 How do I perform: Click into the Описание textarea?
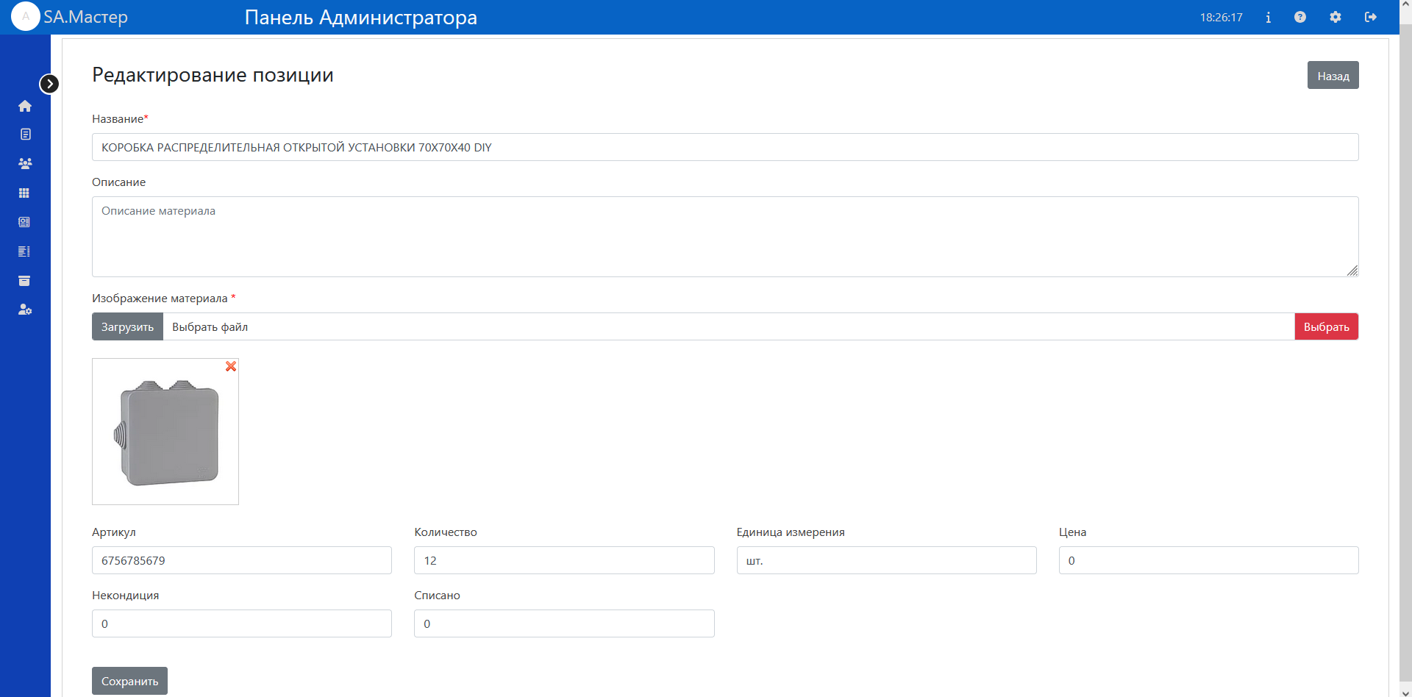[724, 237]
